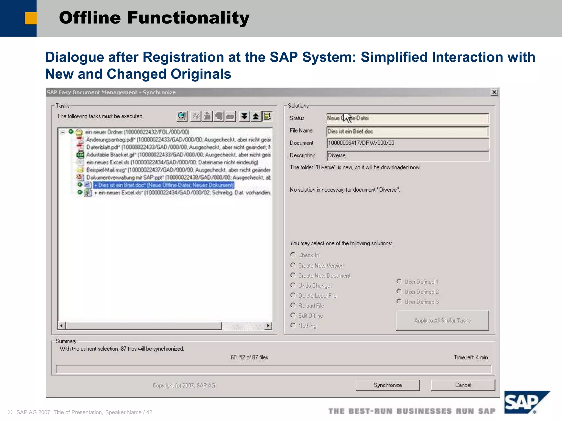Click the Status field 'Neue Offline-Datei'
562x421 pixels.
[408, 118]
